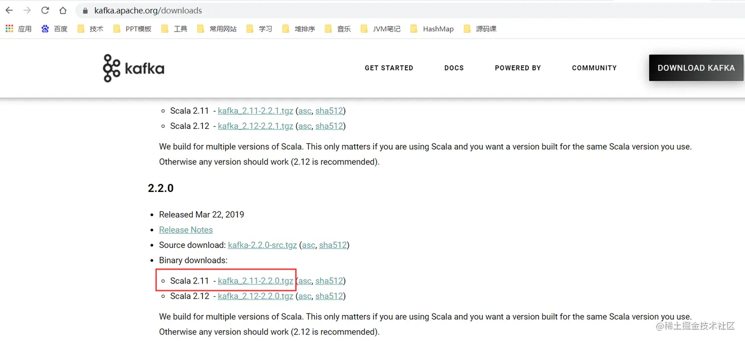Download kafka_2.11-2.2.0.tgz

(x=255, y=281)
